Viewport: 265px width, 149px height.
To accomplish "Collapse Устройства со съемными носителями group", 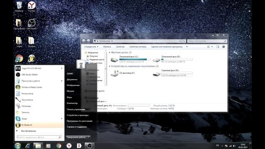I will click(109, 66).
